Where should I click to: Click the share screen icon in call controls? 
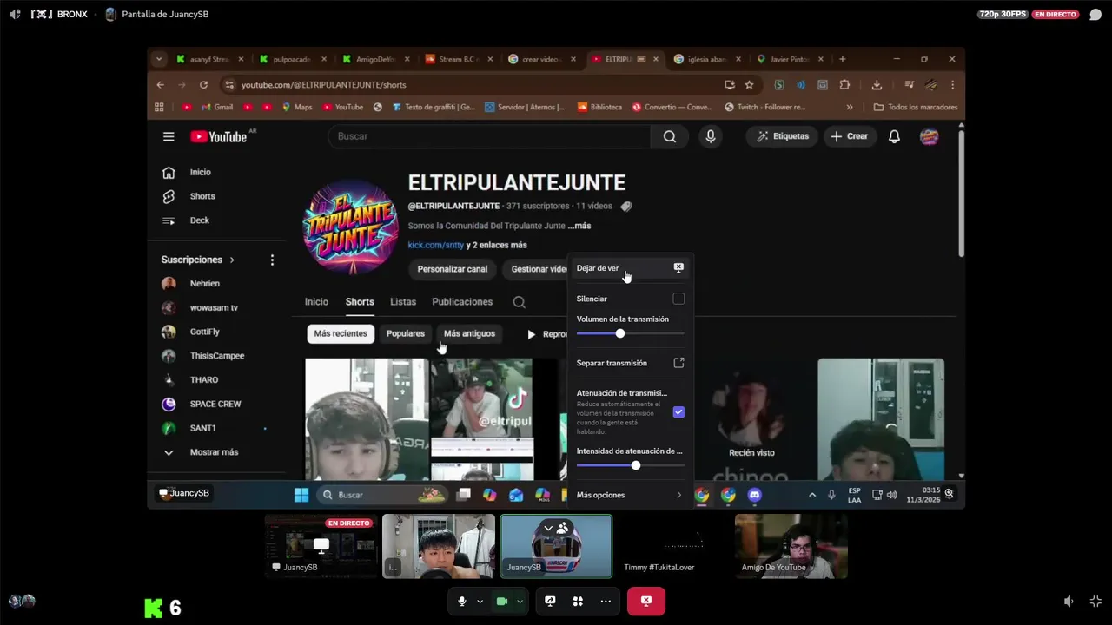(550, 601)
